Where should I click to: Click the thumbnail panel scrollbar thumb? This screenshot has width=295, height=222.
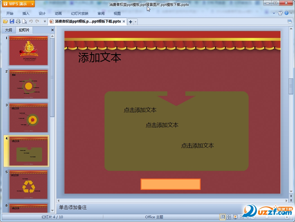pos(52,78)
